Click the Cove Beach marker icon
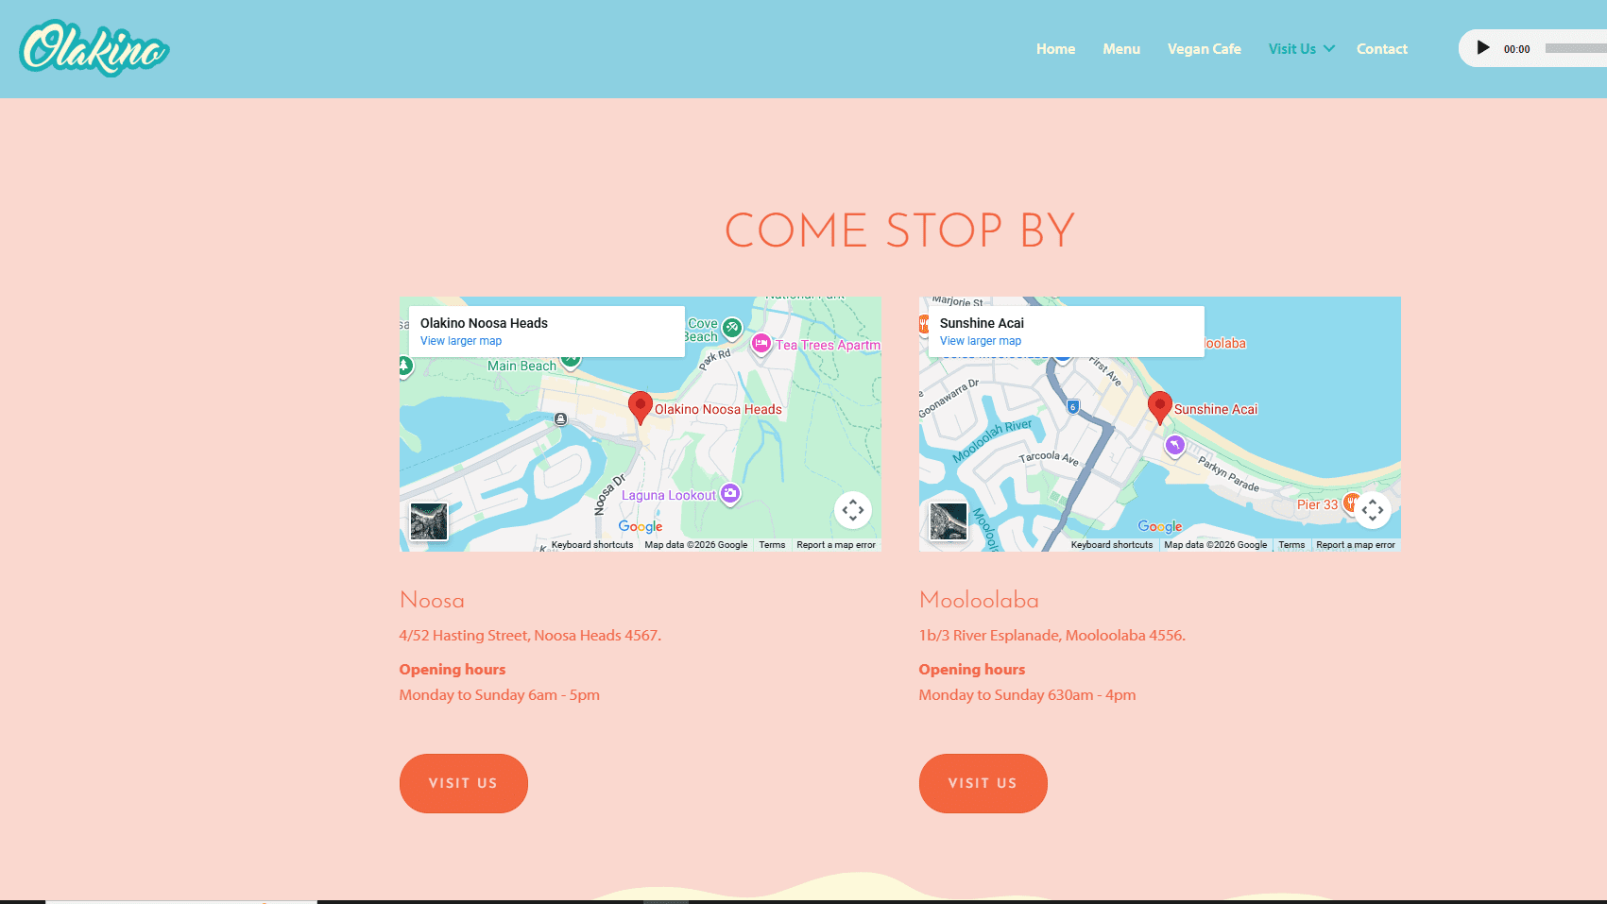The width and height of the screenshot is (1607, 904). 732,327
